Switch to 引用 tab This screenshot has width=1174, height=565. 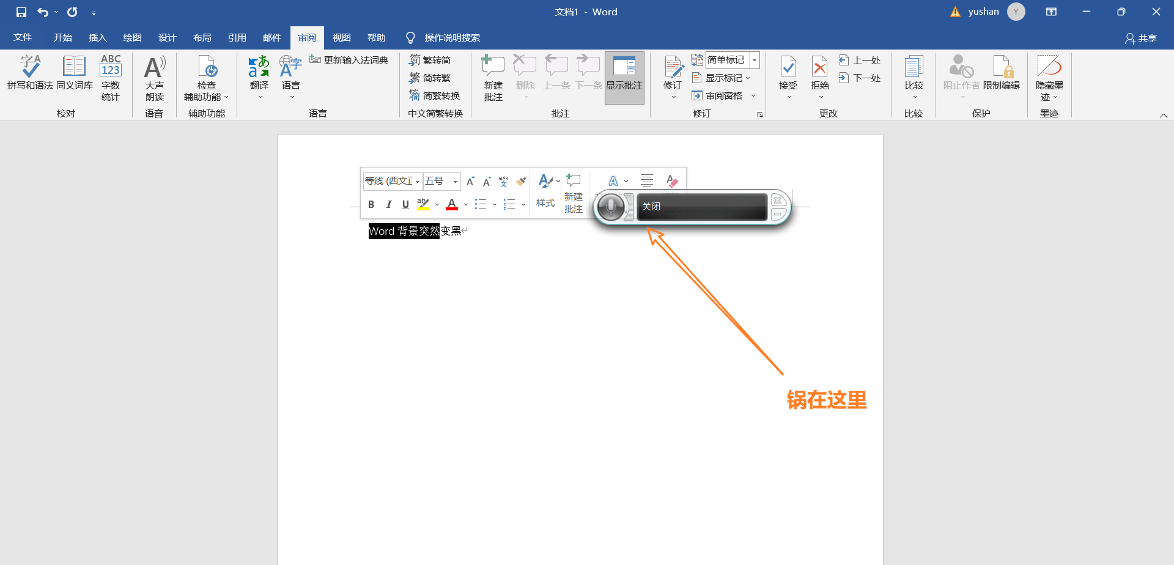pyautogui.click(x=237, y=37)
